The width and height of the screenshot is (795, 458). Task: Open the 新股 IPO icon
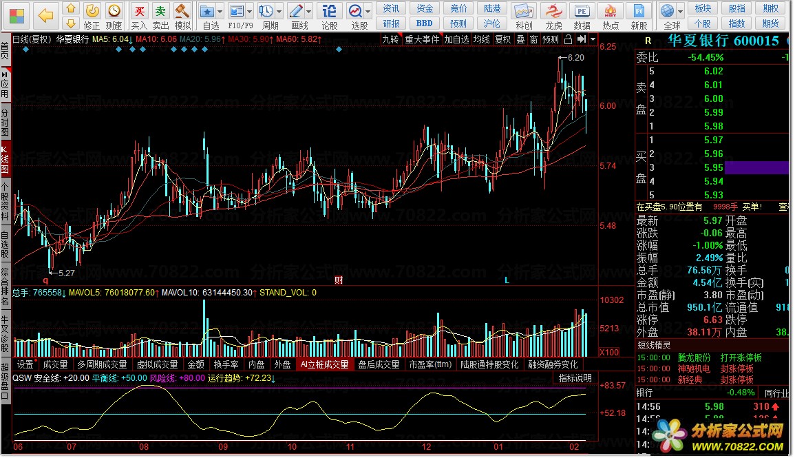tap(639, 10)
